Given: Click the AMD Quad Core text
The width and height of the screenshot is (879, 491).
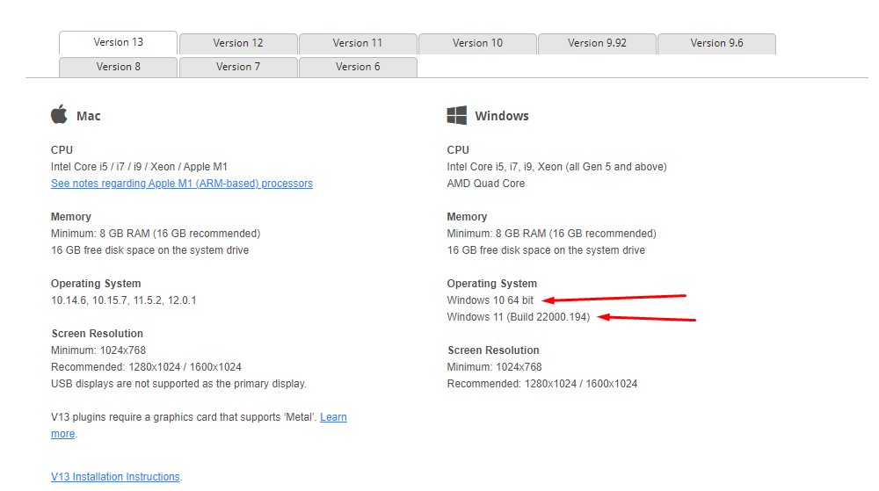Looking at the screenshot, I should (x=485, y=184).
